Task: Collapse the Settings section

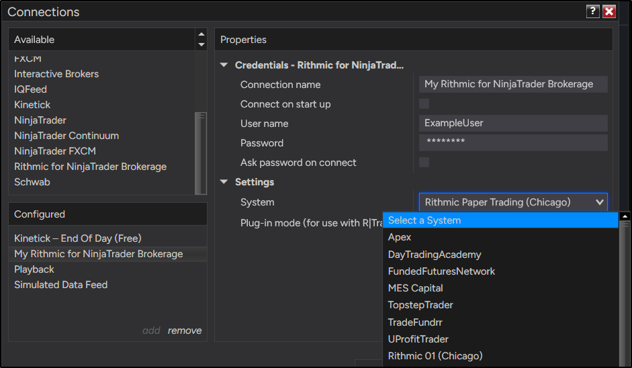Action: 224,182
